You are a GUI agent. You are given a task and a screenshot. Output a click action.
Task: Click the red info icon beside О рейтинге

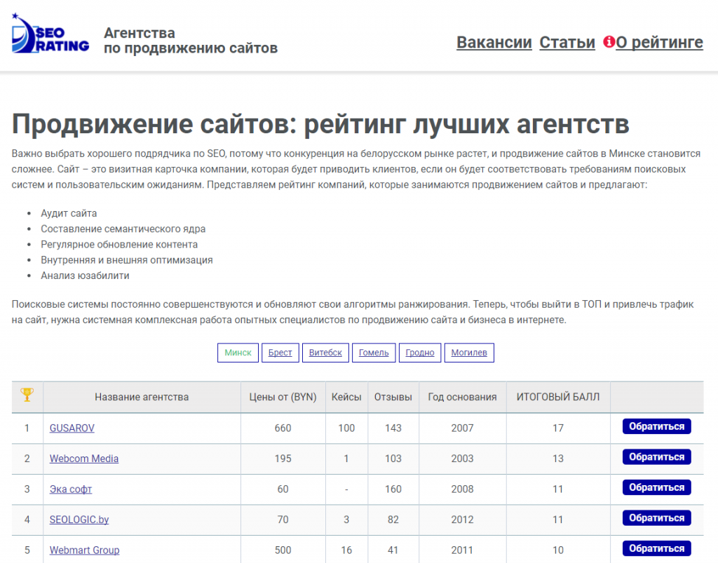(x=609, y=41)
